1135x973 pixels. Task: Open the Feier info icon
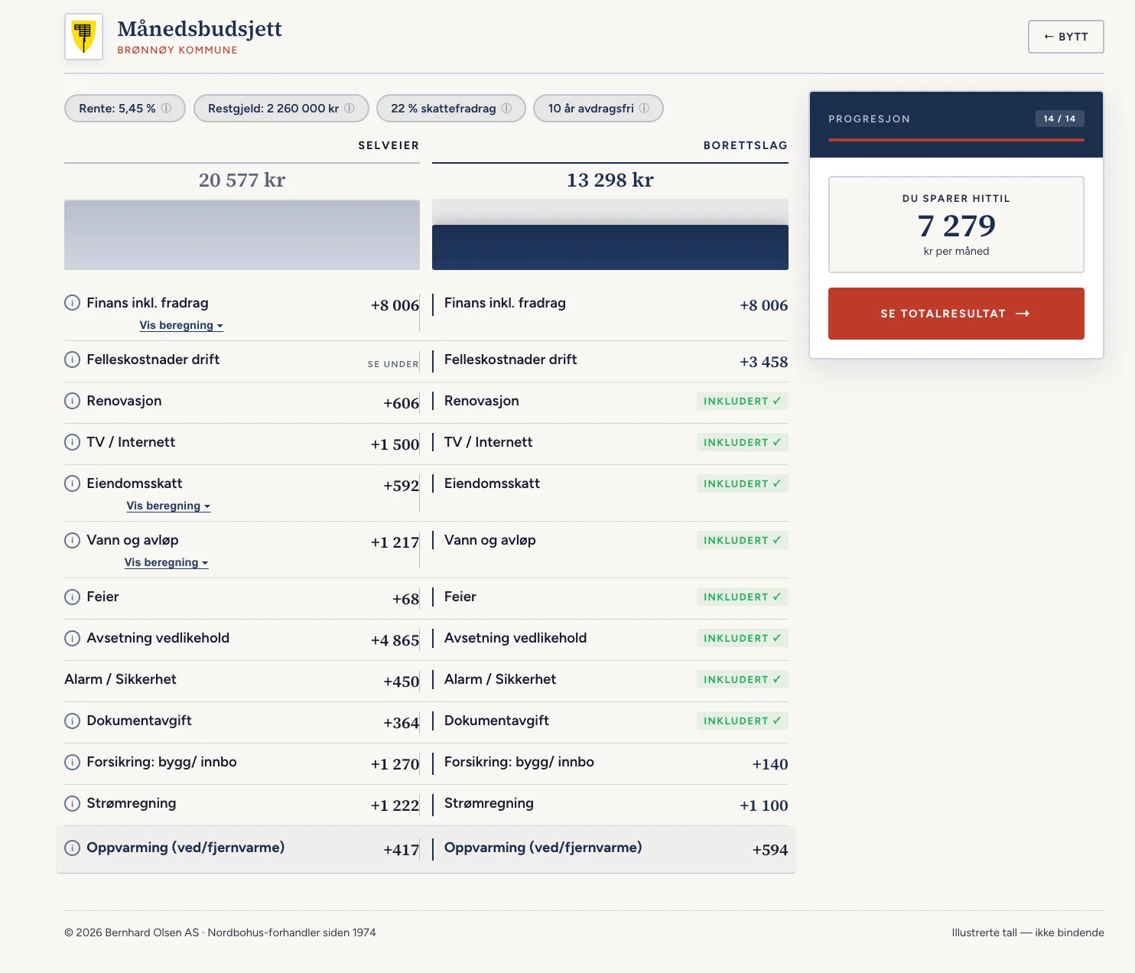72,597
